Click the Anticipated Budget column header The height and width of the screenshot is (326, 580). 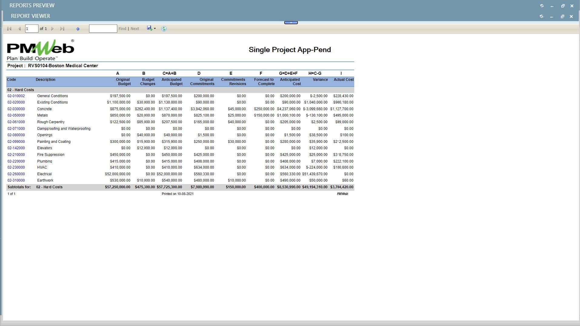[172, 82]
